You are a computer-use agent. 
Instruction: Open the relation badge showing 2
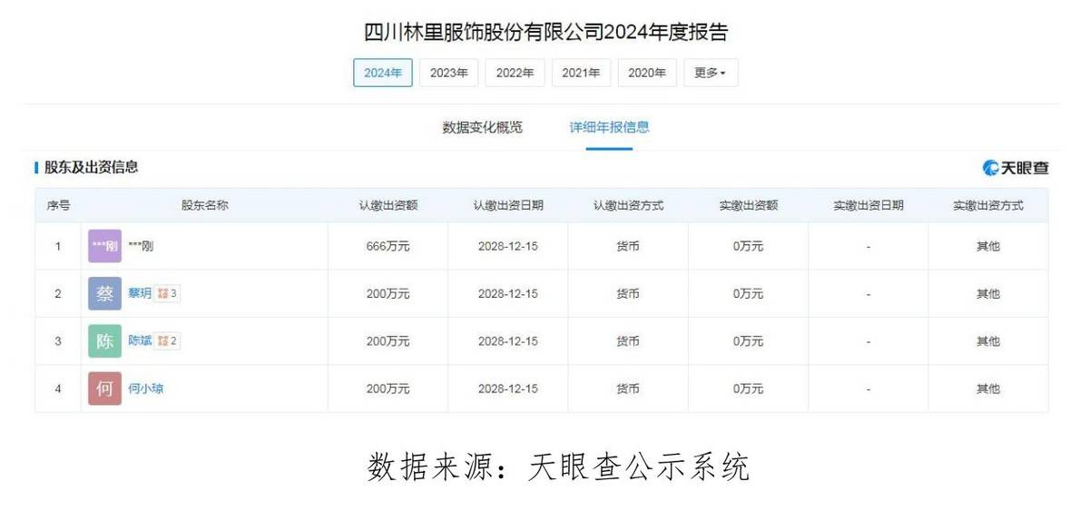(x=167, y=341)
